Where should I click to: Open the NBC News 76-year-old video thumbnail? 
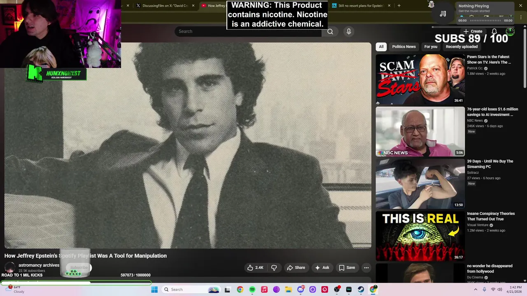[x=420, y=132]
